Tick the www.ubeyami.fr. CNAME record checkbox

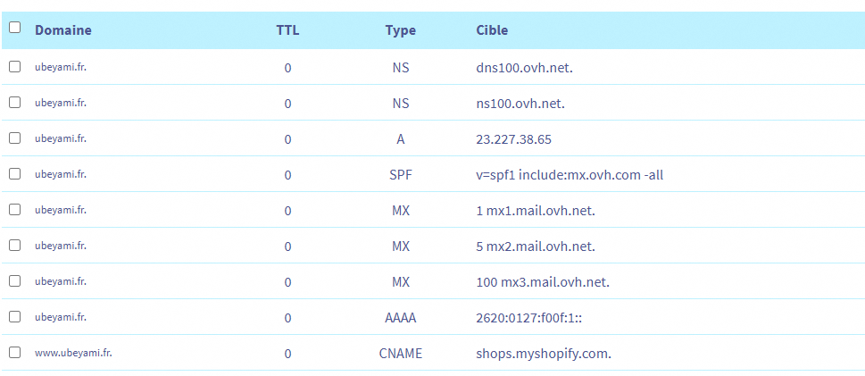(x=14, y=353)
